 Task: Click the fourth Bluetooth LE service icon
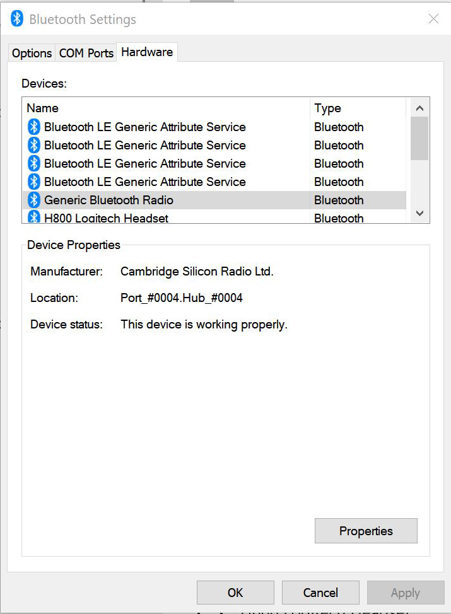(x=33, y=182)
